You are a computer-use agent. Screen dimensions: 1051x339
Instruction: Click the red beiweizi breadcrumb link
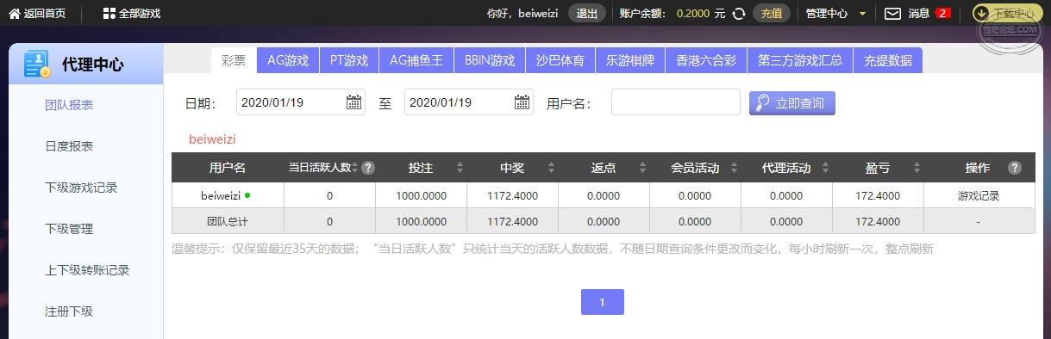point(212,139)
